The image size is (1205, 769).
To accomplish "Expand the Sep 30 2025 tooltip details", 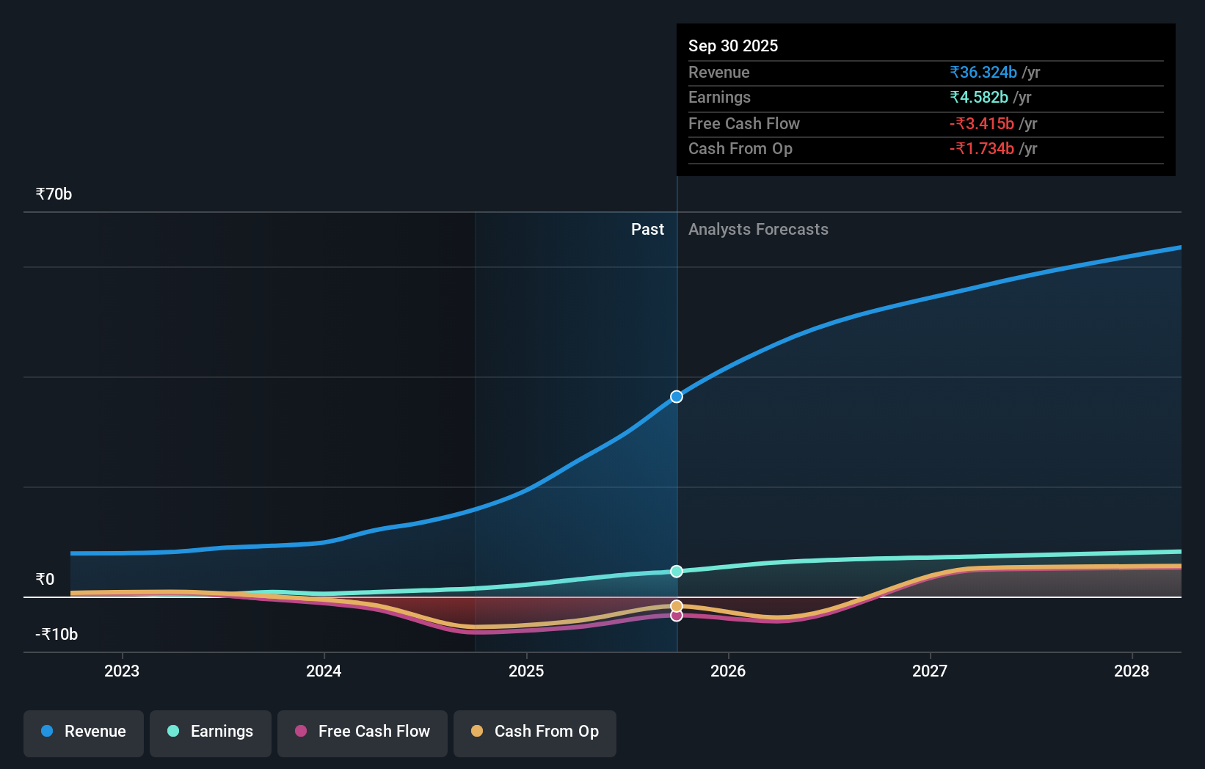I will click(x=732, y=45).
